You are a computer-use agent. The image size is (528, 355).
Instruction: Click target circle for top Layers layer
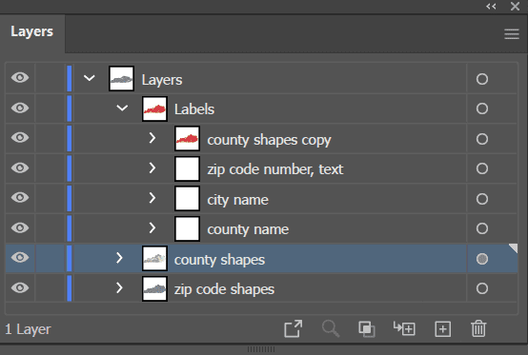(482, 79)
